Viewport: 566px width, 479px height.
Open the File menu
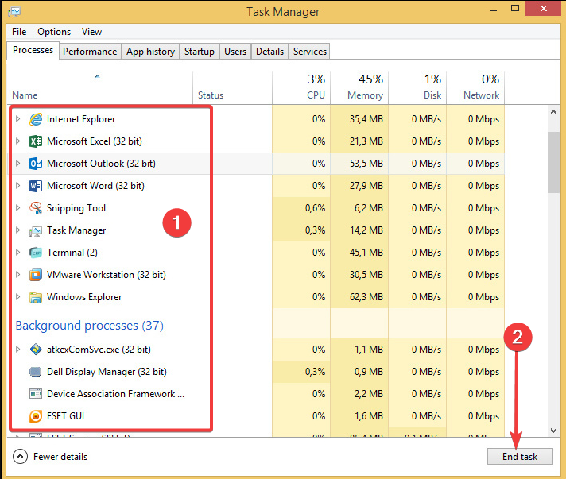click(19, 32)
